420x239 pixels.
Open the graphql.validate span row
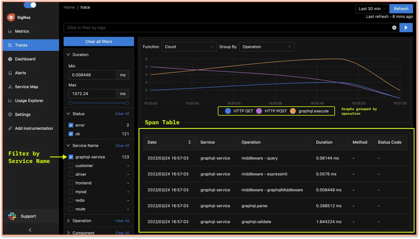click(x=275, y=222)
